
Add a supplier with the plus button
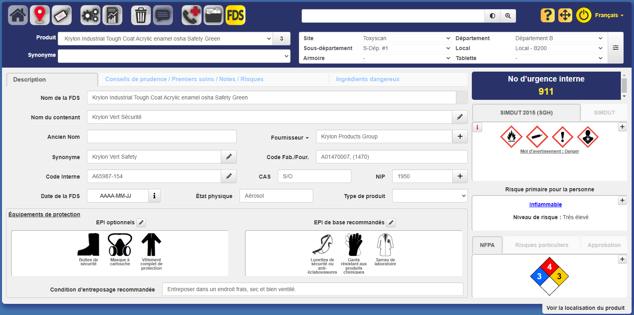[460, 136]
